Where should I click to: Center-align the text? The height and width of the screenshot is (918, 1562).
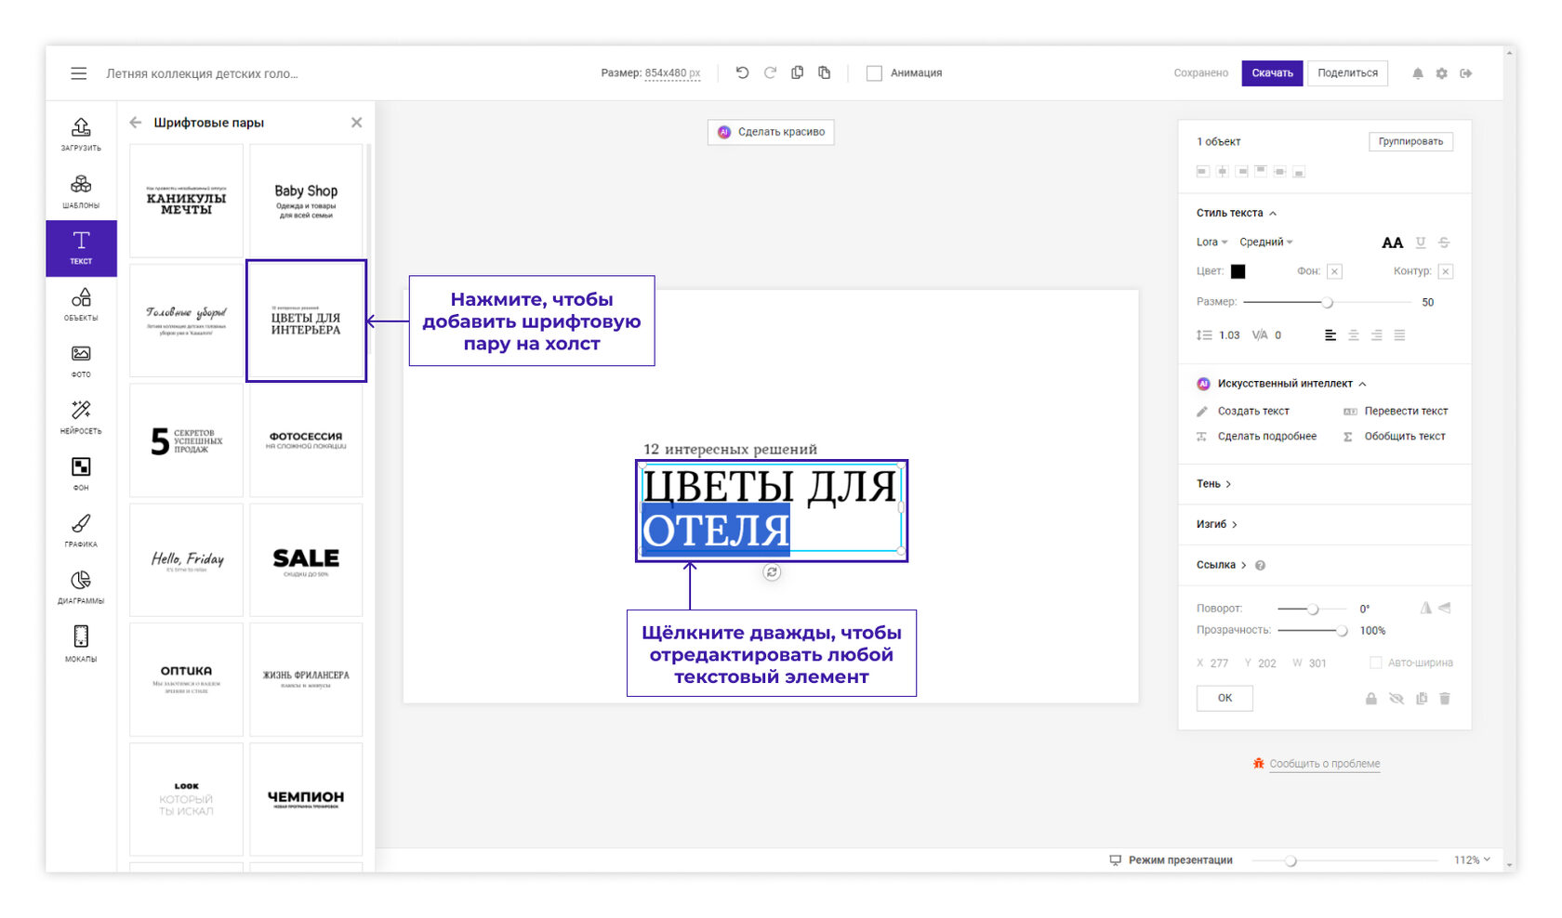click(x=1354, y=335)
